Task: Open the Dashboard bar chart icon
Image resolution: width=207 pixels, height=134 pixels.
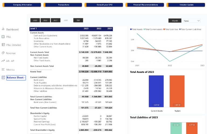Action: click(x=3, y=29)
